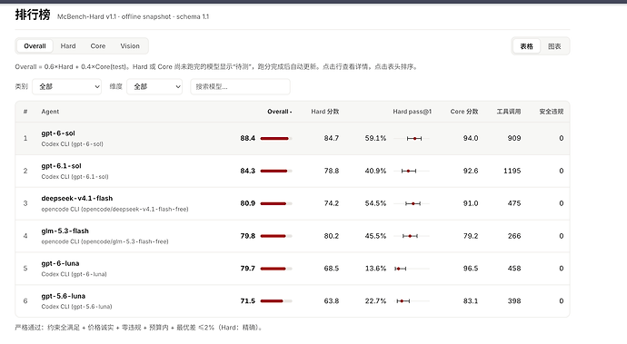Click Core score 96.5 cell
Viewport: 627px width, 344px height.
click(471, 269)
